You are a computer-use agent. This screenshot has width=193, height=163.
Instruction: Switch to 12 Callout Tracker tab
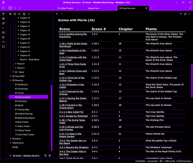[x=65, y=8]
